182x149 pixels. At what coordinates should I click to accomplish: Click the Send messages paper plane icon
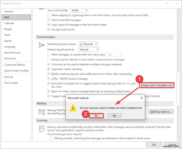click(41, 45)
